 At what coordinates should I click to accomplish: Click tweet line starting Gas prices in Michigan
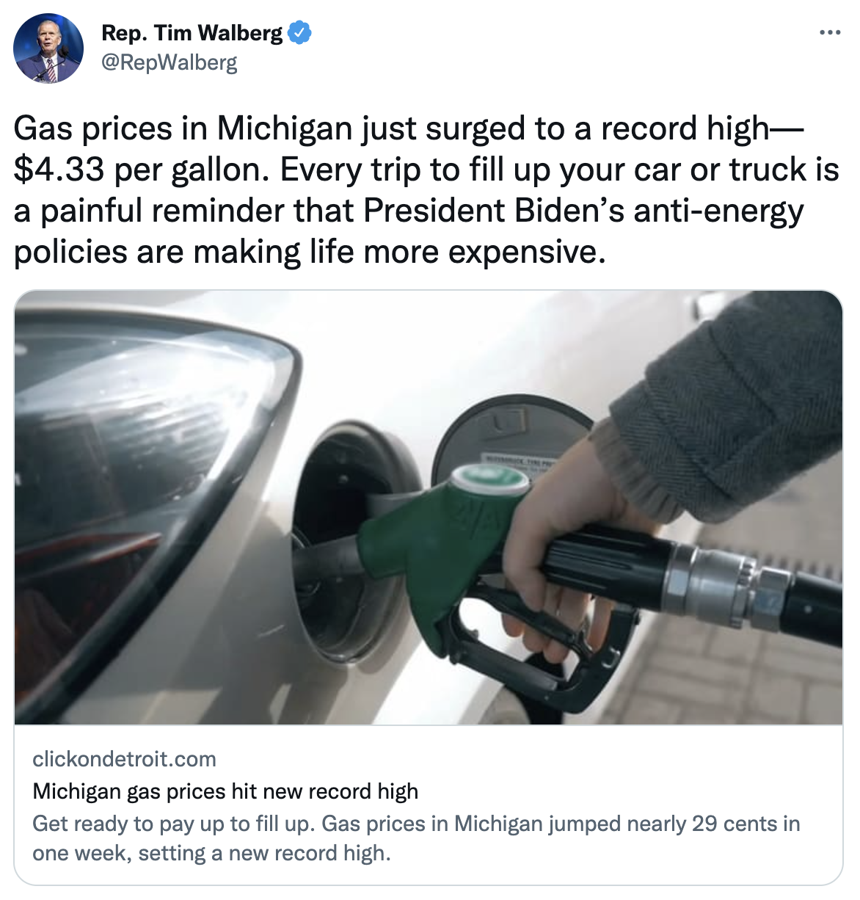tap(409, 128)
